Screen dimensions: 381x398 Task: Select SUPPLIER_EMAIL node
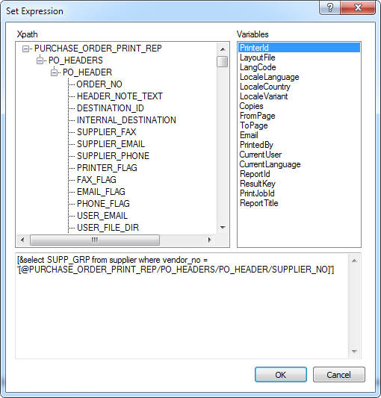111,144
